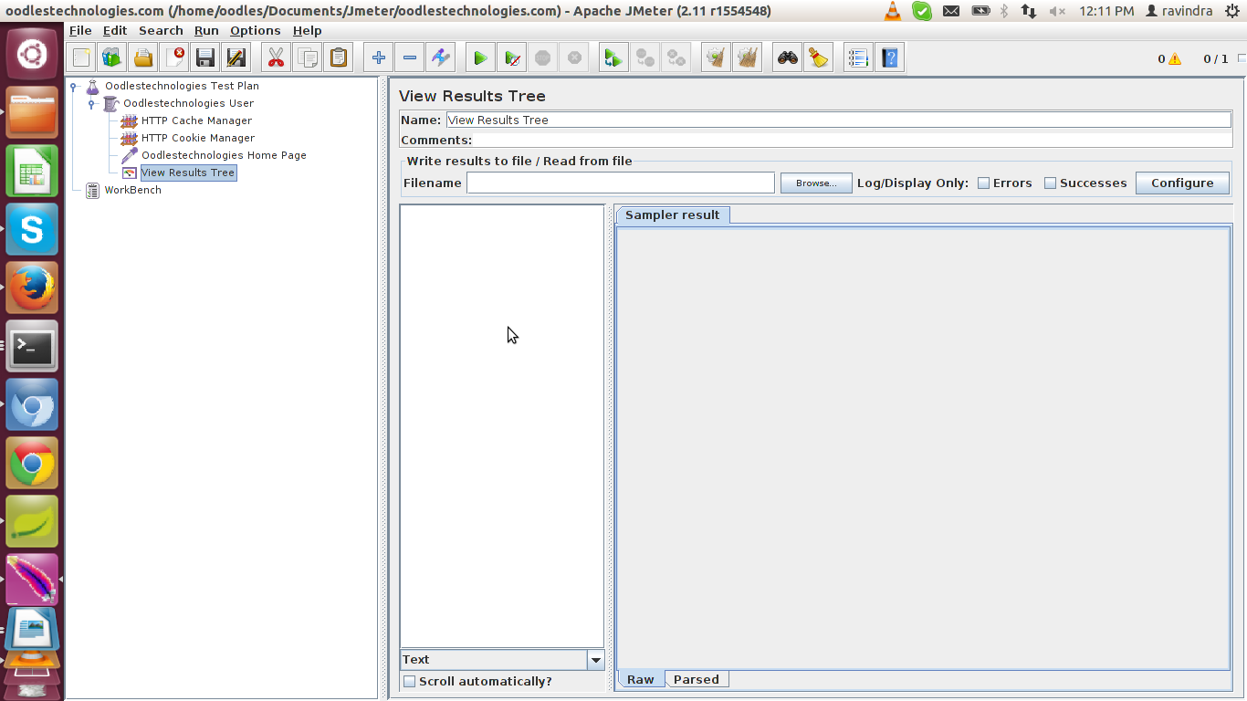Reset search with the yellow broom icon
1247x701 pixels.
819,58
